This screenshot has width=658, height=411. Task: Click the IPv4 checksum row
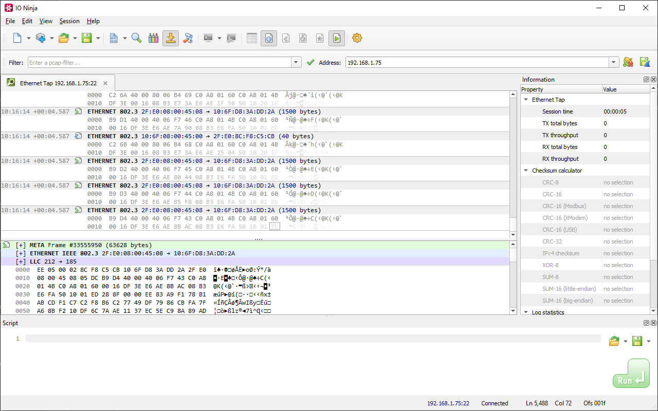[x=586, y=253]
